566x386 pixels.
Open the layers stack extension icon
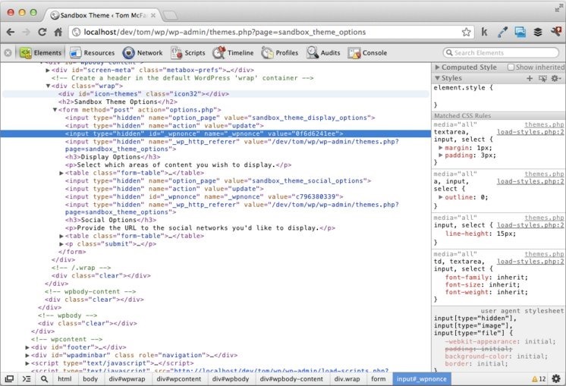point(538,32)
